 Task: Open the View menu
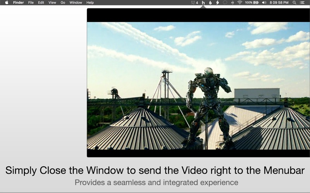tap(52, 3)
